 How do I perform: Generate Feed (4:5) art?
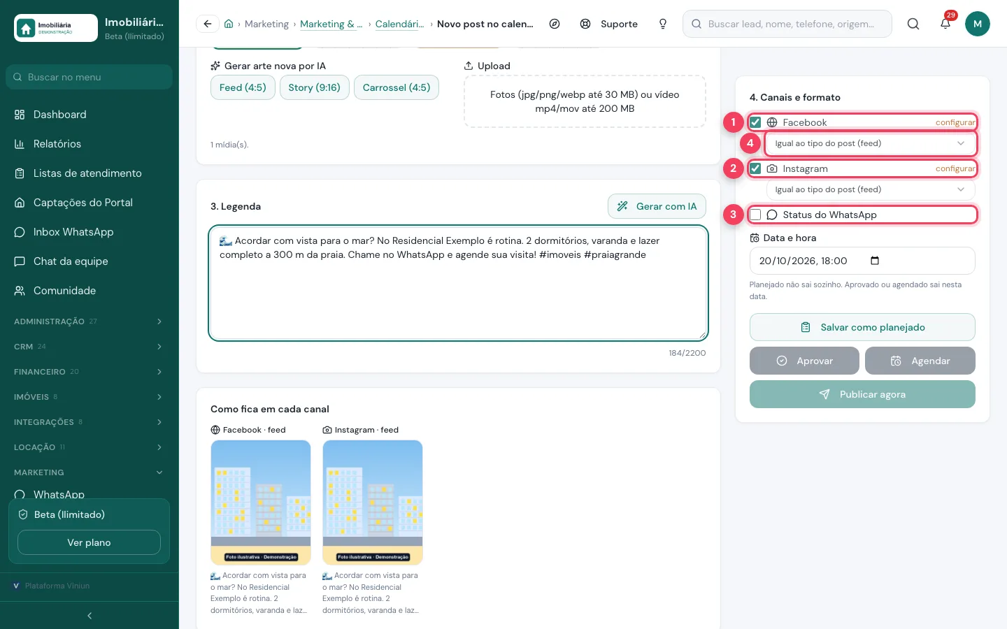[x=243, y=87]
